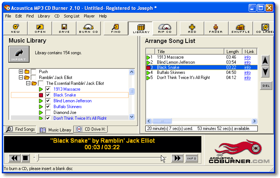Click library tree scroll up arrow
Viewport: 280px width, 178px height.
(132, 72)
